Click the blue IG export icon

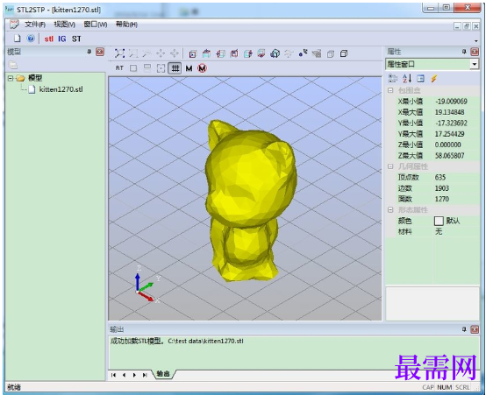click(62, 39)
